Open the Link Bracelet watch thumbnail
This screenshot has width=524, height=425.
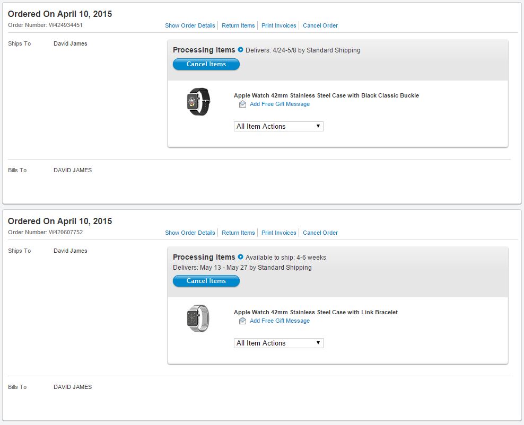(198, 318)
